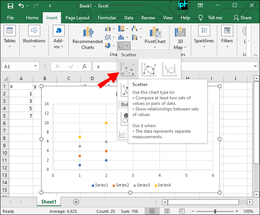Select the basic Scatter chart type
The height and width of the screenshot is (215, 260).
tap(127, 69)
